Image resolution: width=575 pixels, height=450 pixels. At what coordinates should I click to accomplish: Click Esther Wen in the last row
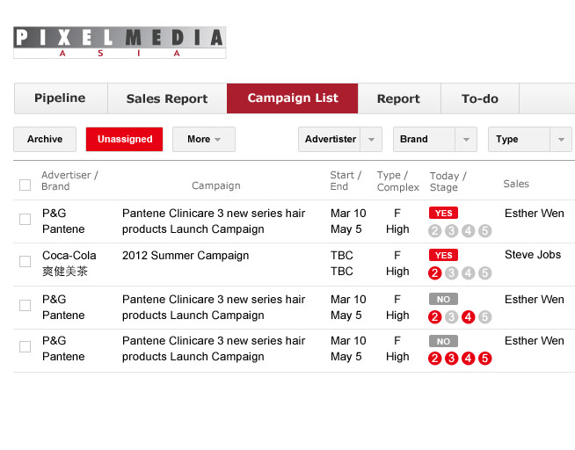click(535, 341)
